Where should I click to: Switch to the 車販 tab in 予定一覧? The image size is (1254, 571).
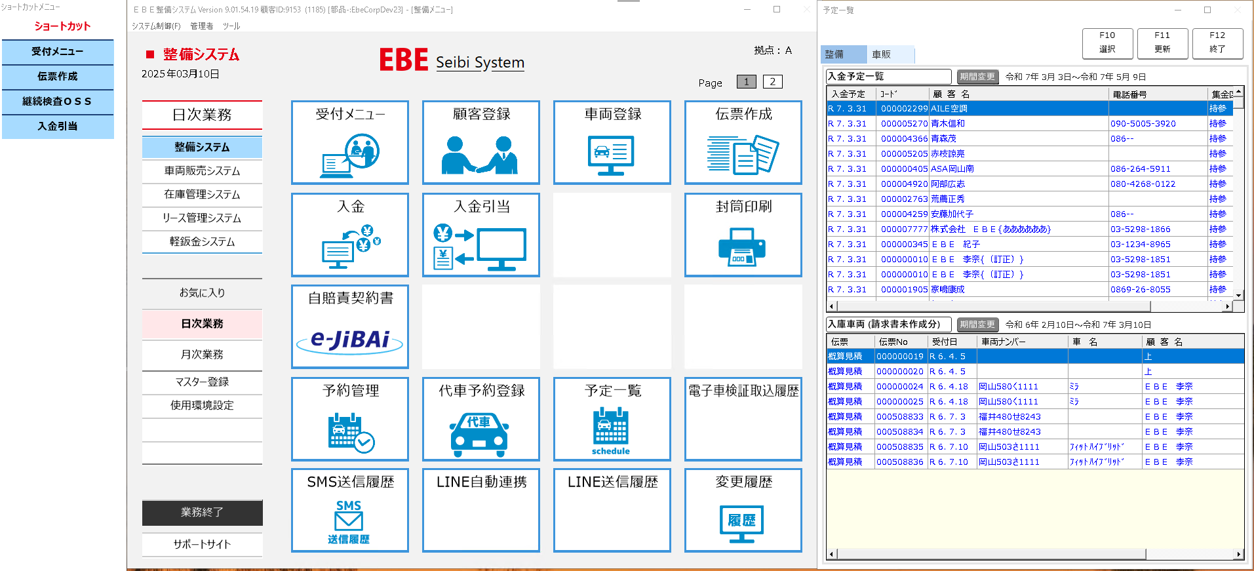pos(890,54)
